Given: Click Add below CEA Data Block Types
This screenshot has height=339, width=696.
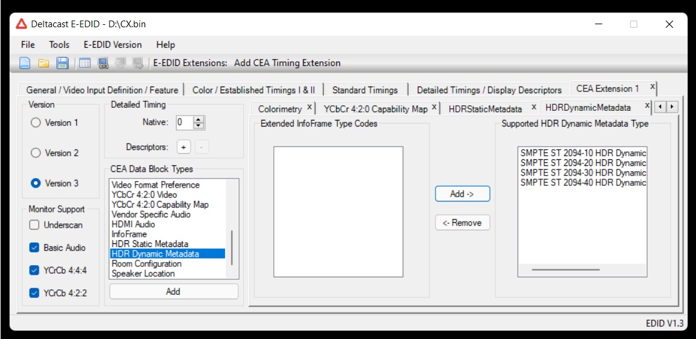Looking at the screenshot, I should [x=174, y=291].
